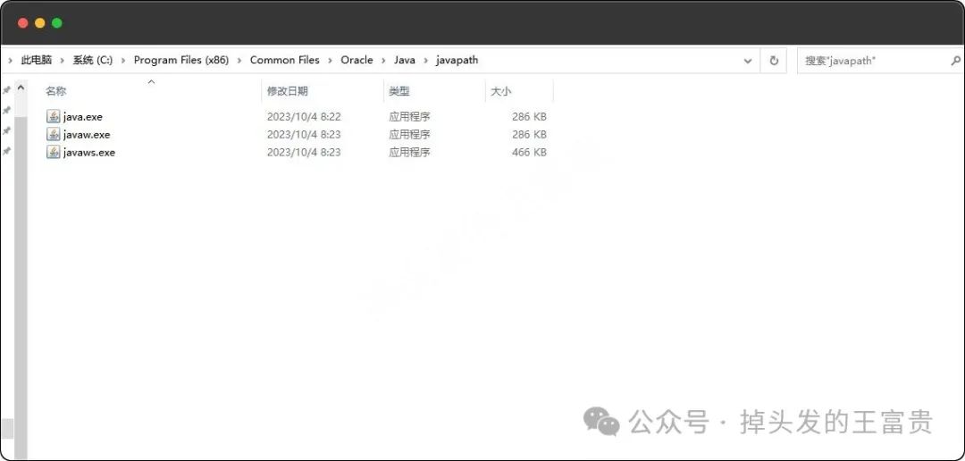Navigate to Oracle breadcrumb
The height and width of the screenshot is (461, 965).
pos(357,61)
